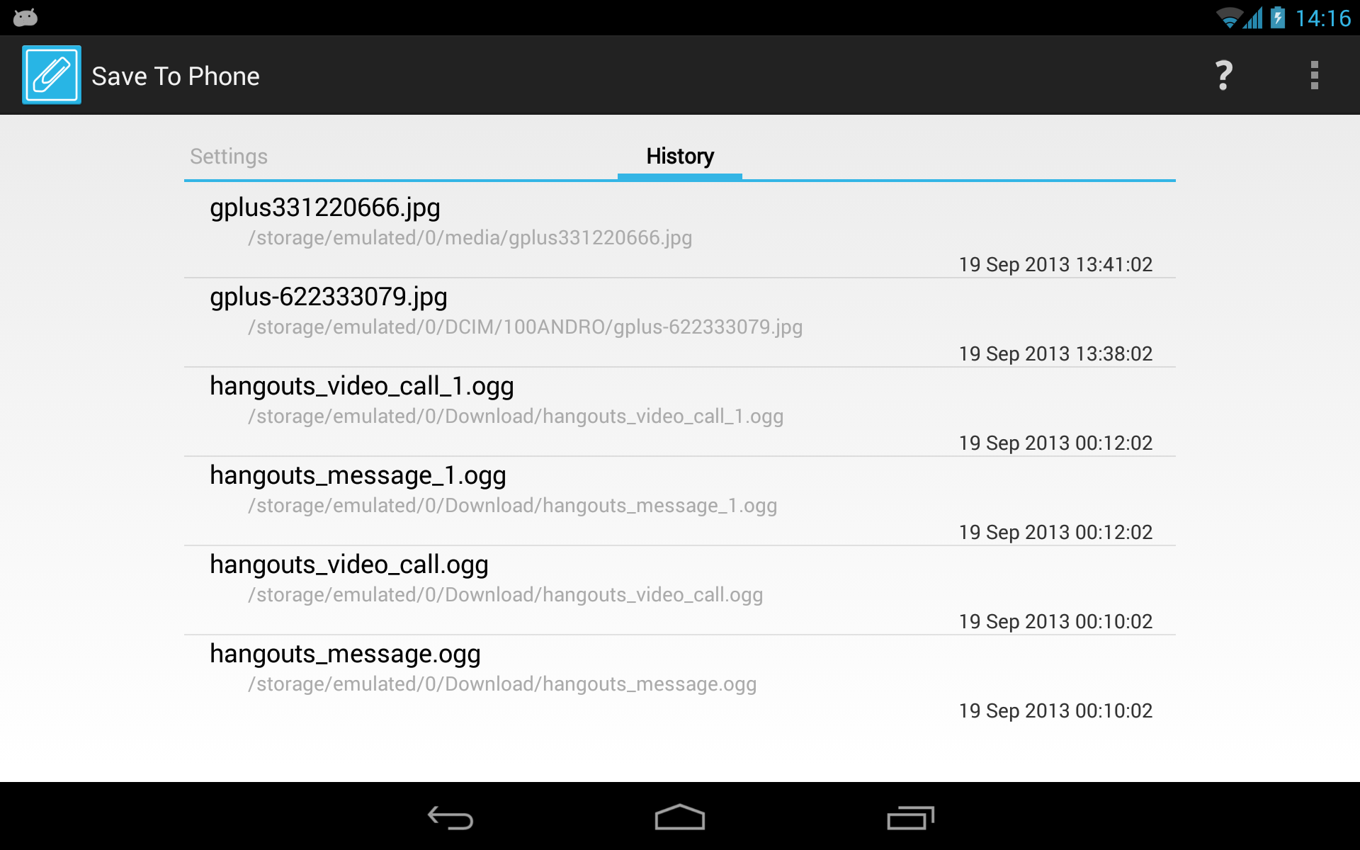Open the recent apps button

click(x=910, y=818)
